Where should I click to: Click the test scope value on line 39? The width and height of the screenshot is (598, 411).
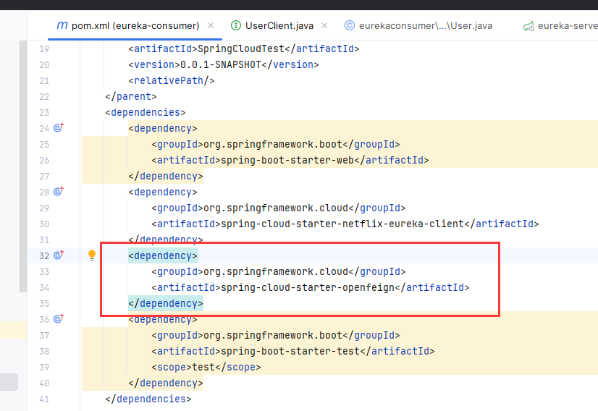click(202, 367)
